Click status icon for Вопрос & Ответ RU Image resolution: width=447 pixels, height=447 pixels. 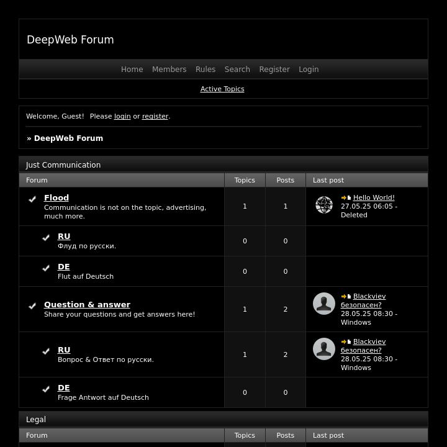tap(46, 351)
